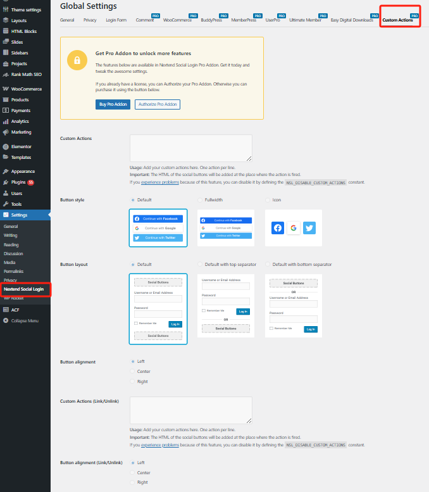Switch to the Privacy tab
This screenshot has height=492, width=429.
(x=90, y=20)
